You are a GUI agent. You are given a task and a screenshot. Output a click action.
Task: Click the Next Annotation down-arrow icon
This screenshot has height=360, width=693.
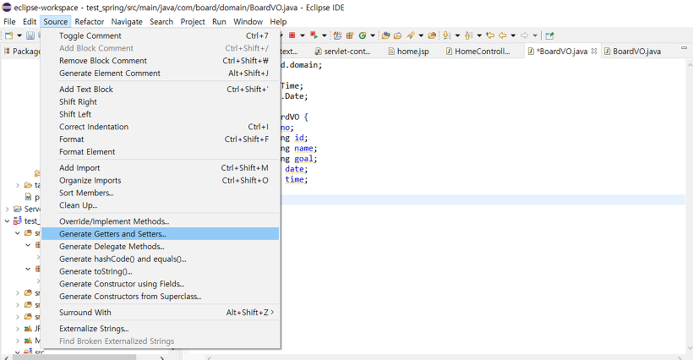coord(446,35)
